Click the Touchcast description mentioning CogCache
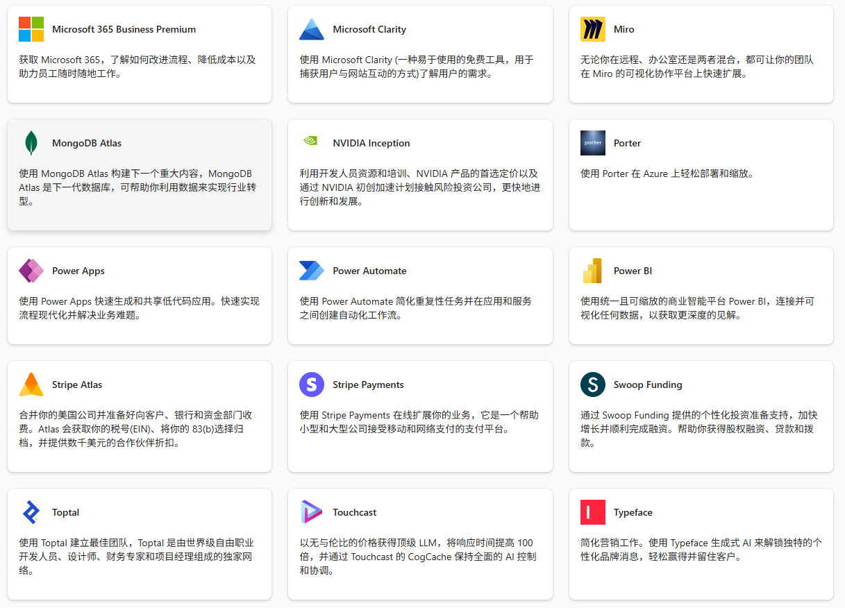This screenshot has width=845, height=608. [417, 557]
